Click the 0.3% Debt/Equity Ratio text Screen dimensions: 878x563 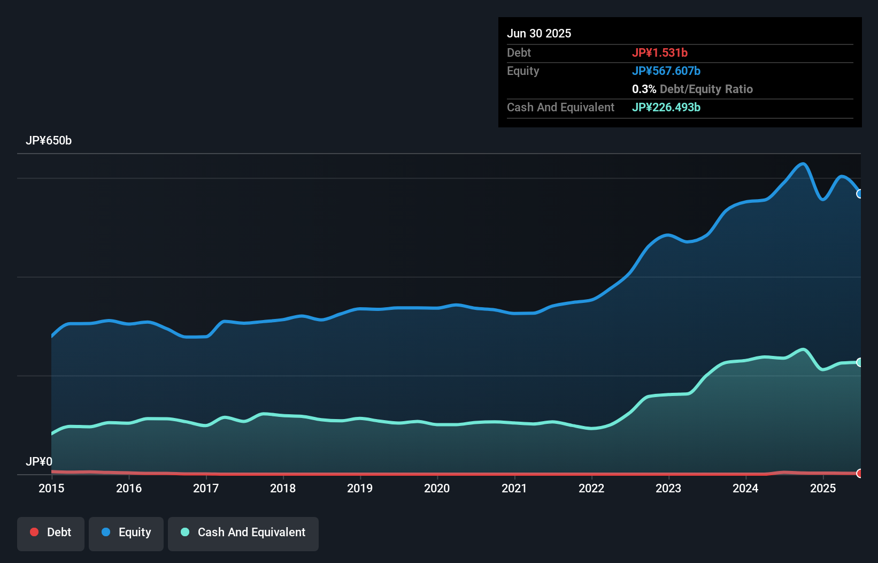tap(692, 89)
